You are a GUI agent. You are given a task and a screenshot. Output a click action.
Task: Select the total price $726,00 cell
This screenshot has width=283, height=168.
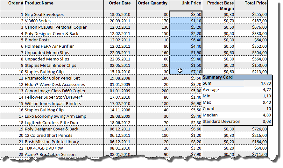pos(251,129)
